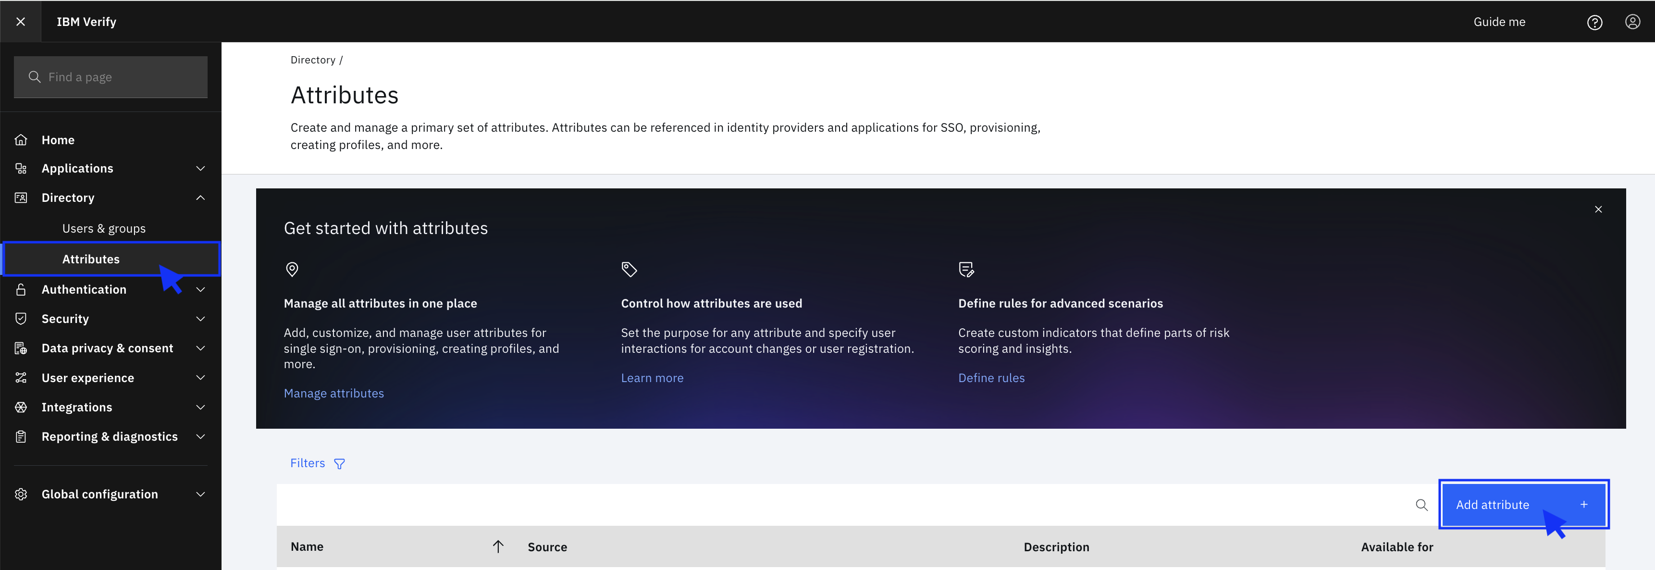The height and width of the screenshot is (570, 1655).
Task: Click the Filters funnel icon
Action: tap(340, 464)
